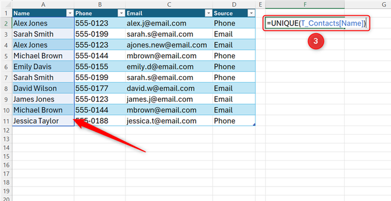The width and height of the screenshot is (391, 201).
Task: Select row 5 header
Action: pyautogui.click(x=6, y=56)
